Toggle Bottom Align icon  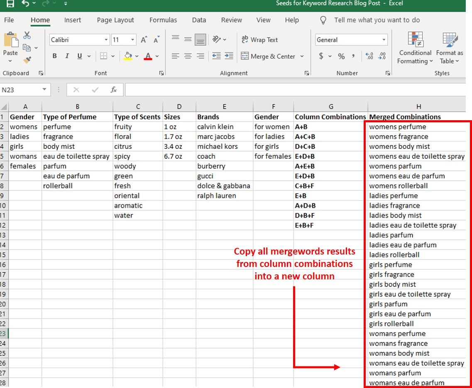click(x=201, y=39)
